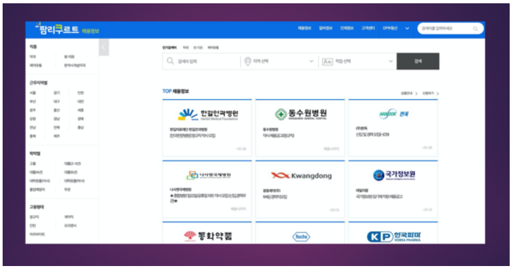This screenshot has width=511, height=270.
Task: Filter by 병·의원 under 직종 in the sidebar
Action: [69, 57]
